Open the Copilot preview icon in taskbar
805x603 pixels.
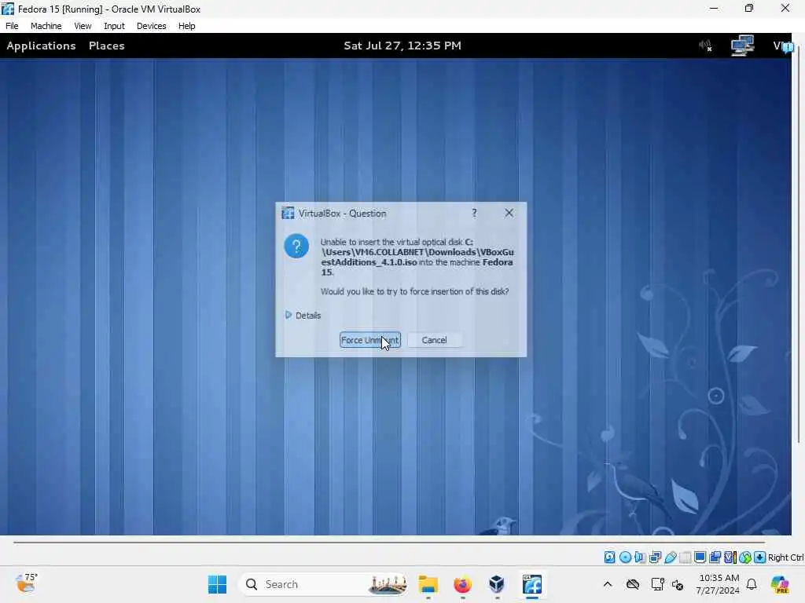coord(780,584)
